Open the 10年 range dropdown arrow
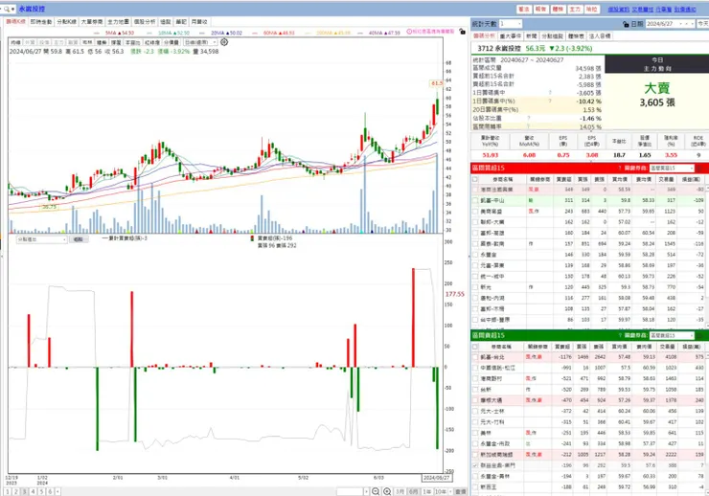This screenshot has width=709, height=496. [x=450, y=491]
